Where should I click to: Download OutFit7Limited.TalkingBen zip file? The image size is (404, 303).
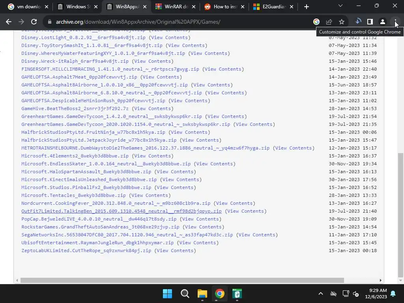[122, 211]
